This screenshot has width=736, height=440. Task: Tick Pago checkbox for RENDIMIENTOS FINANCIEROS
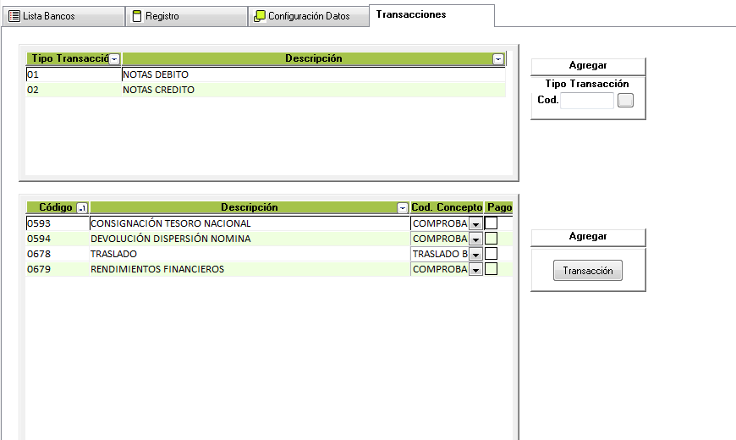click(x=491, y=269)
